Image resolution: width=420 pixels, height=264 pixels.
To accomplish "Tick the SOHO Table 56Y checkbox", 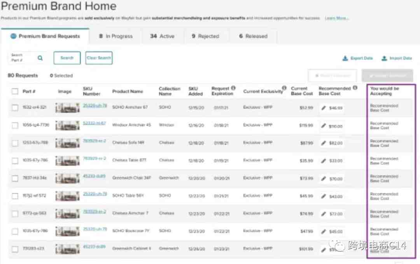I will pyautogui.click(x=15, y=196).
